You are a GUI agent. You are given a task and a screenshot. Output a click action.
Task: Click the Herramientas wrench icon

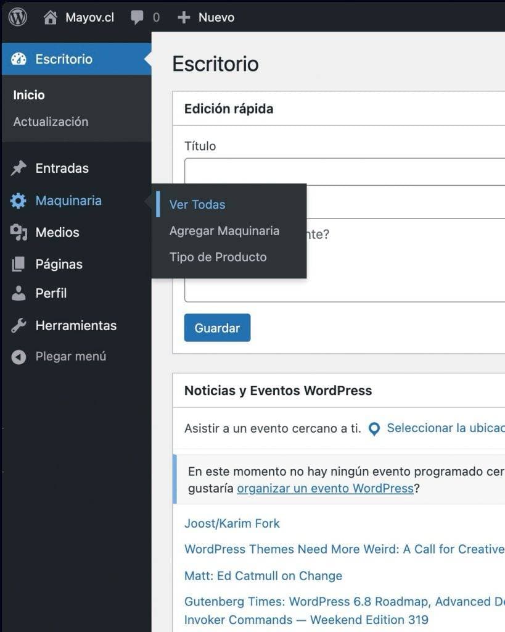pyautogui.click(x=18, y=325)
